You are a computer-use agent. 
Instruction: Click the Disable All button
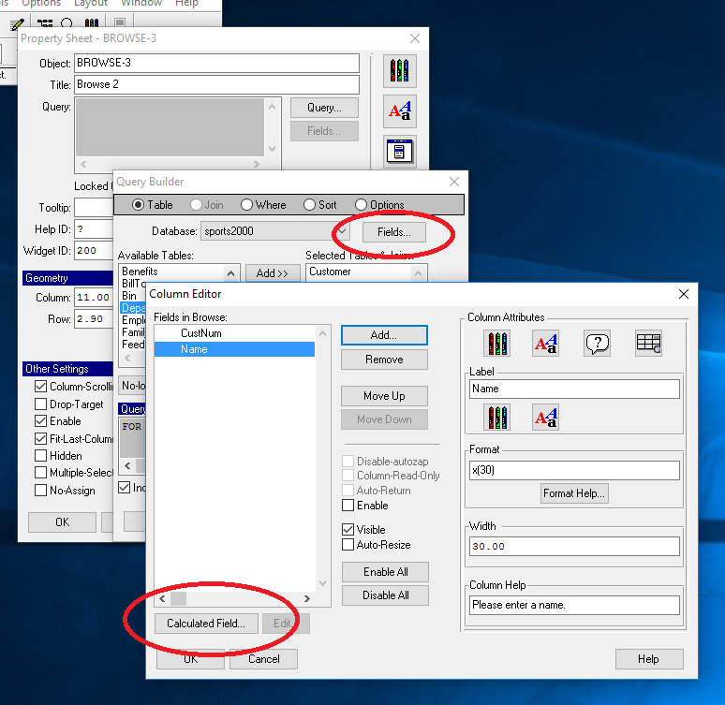coord(385,595)
